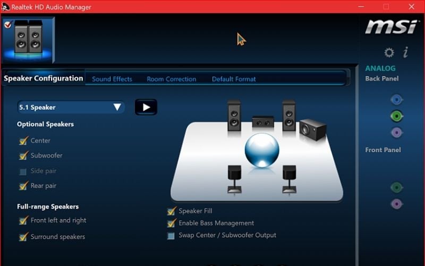Click the rear right speaker in diagram
Image resolution: width=425 pixels, height=266 pixels.
[289, 179]
